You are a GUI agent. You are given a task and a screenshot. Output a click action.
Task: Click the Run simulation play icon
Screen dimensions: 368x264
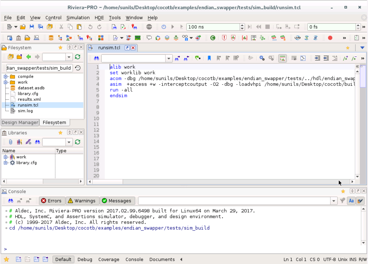pyautogui.click(x=173, y=27)
